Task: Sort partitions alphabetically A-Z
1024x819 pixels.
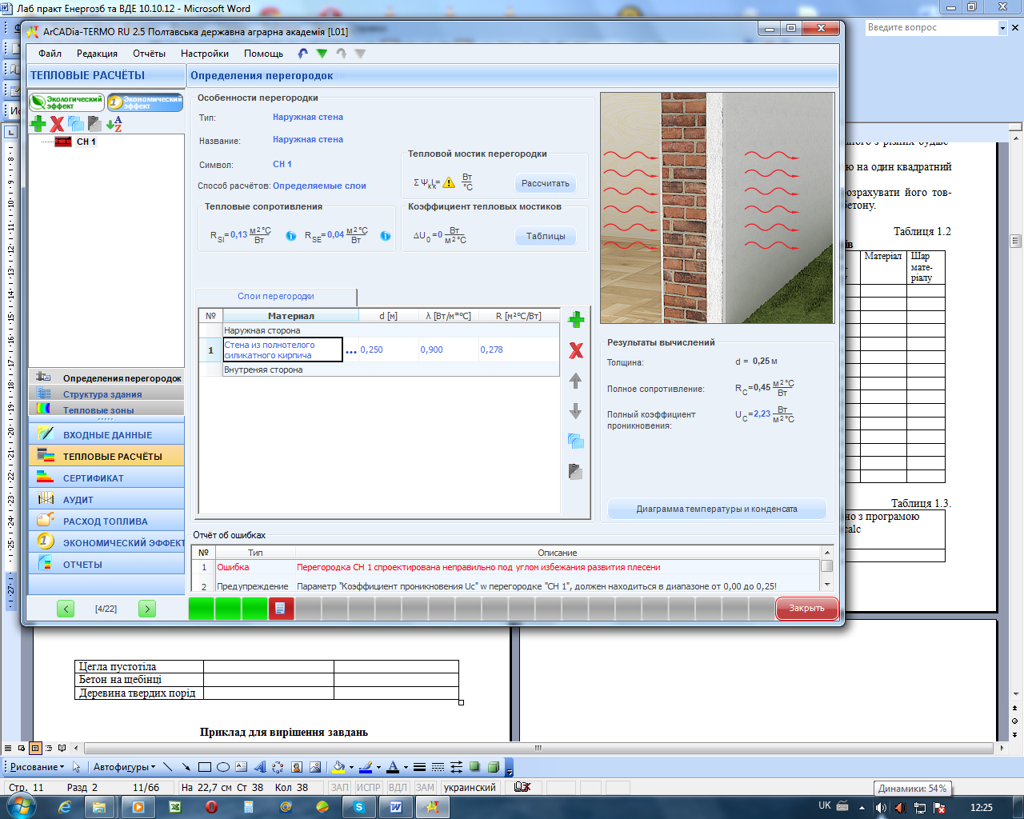Action: coord(114,123)
